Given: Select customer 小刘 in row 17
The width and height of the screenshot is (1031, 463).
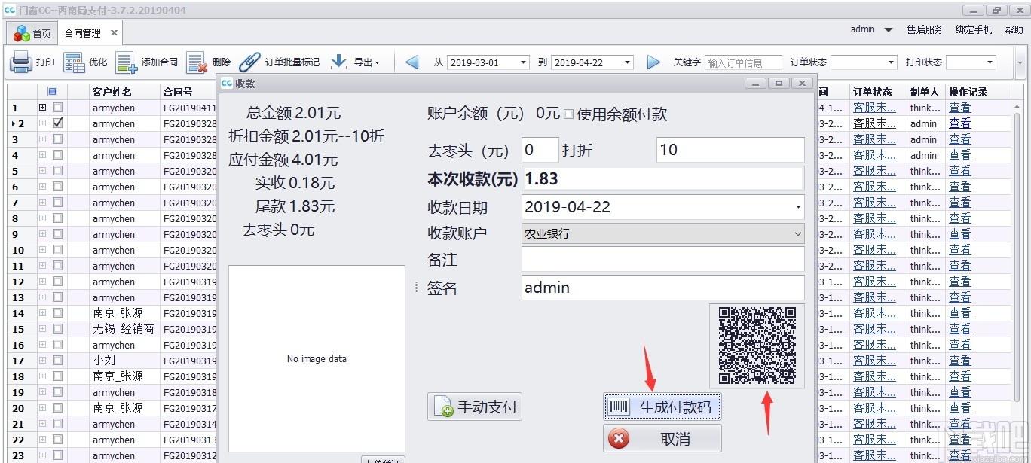Looking at the screenshot, I should click(x=104, y=361).
